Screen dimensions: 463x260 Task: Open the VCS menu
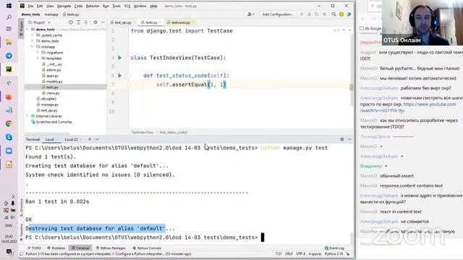pyautogui.click(x=127, y=6)
